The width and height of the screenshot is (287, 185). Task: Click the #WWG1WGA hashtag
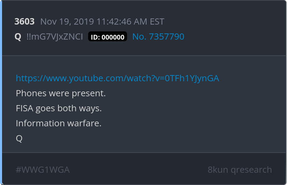pos(43,170)
